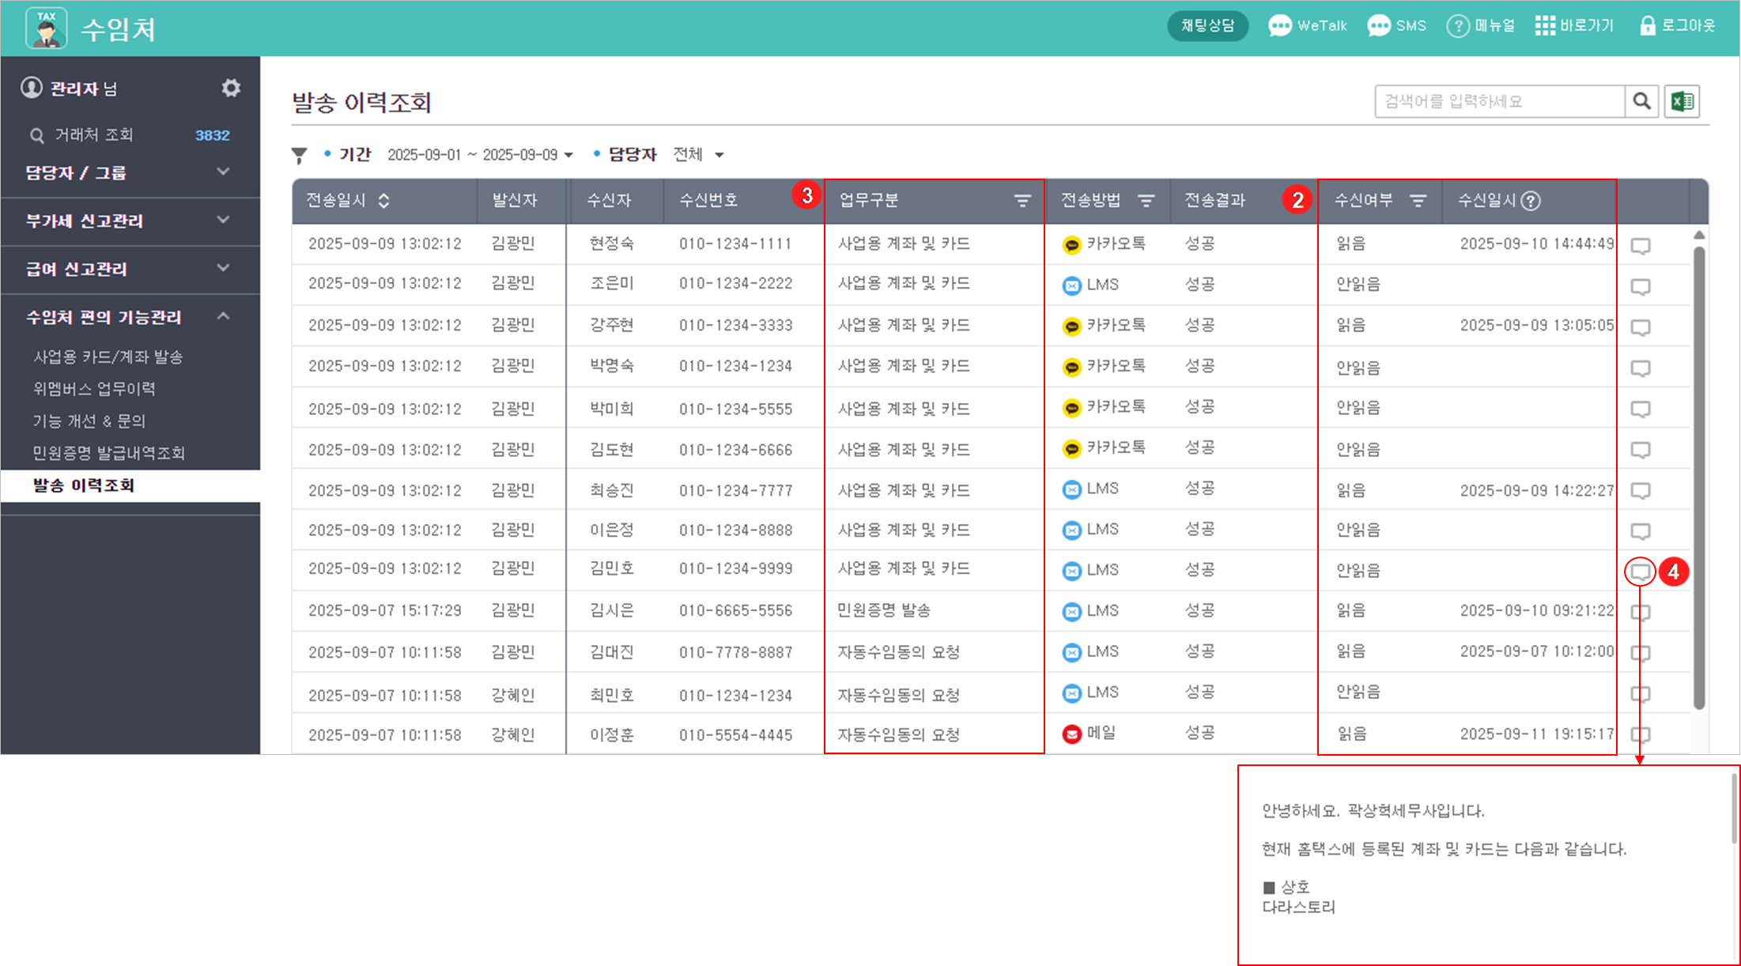This screenshot has height=966, width=1741.
Task: Click 민원증명 발송 task type cell
Action: tap(884, 610)
